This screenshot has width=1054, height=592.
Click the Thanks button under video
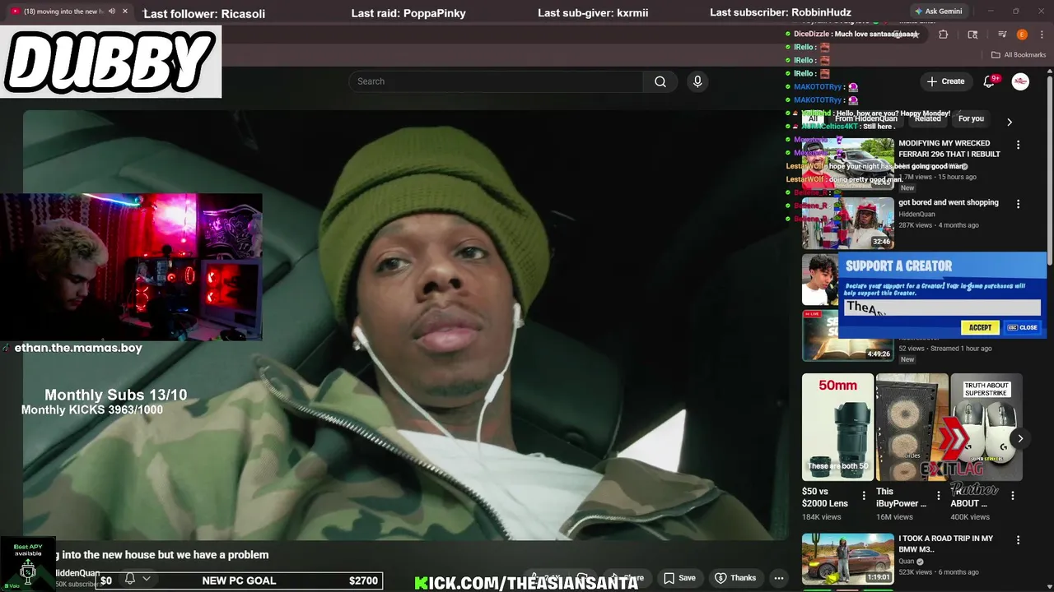(x=735, y=578)
